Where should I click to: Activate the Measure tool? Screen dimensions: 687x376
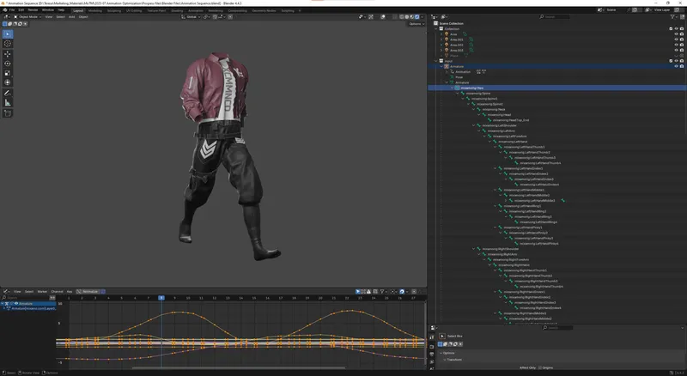pyautogui.click(x=8, y=102)
